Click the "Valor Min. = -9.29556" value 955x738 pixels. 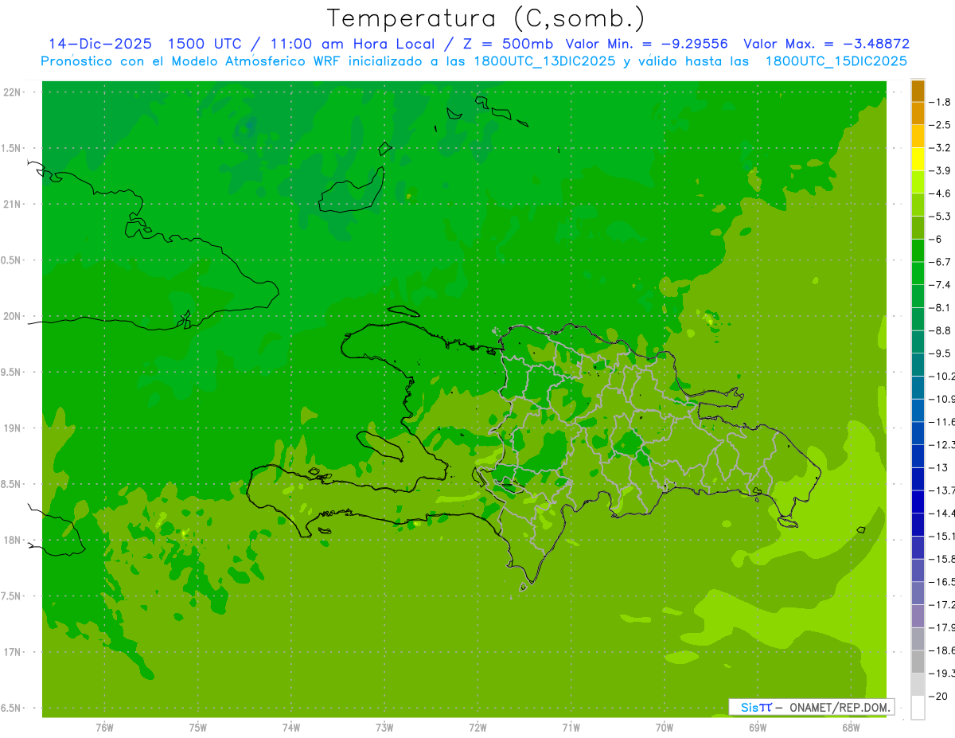646,44
